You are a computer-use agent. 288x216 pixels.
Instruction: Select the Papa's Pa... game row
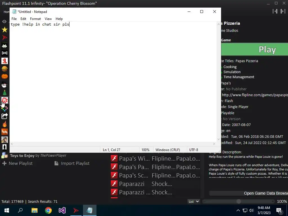155,167
